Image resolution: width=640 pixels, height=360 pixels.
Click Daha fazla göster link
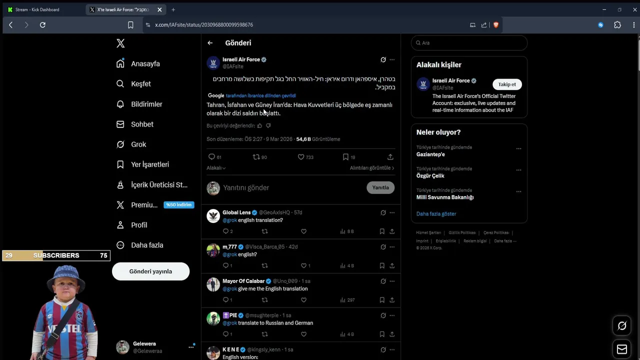(436, 214)
